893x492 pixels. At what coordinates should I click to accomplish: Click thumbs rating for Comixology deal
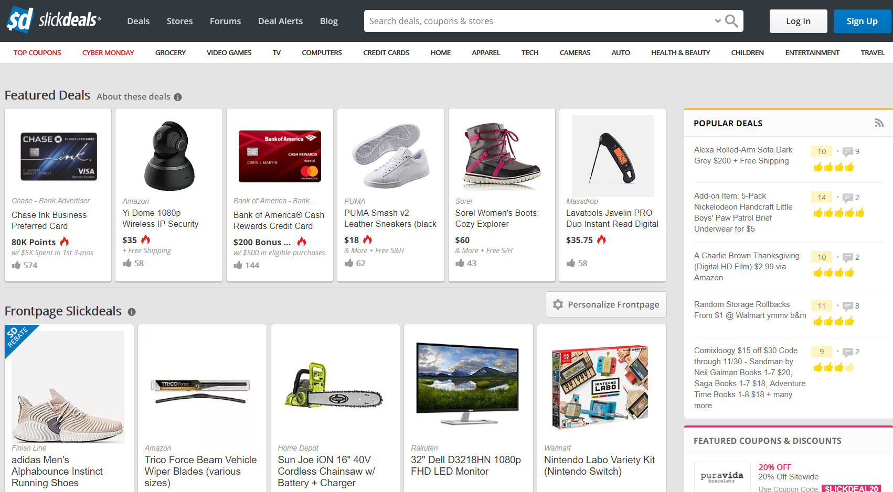834,367
